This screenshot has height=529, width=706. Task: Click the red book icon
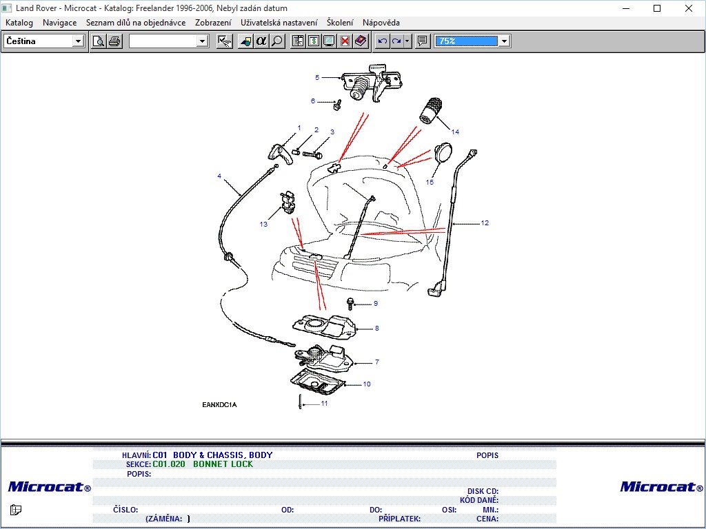(x=360, y=41)
